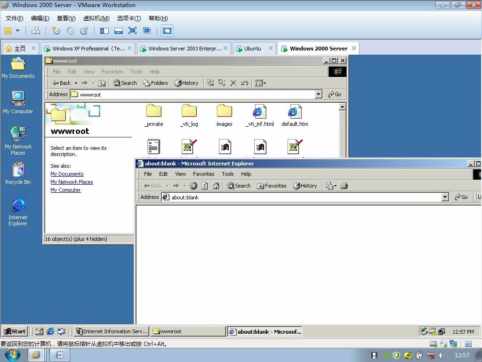Click the Up folder icon in wwwroot toolbar
The height and width of the screenshot is (362, 482).
[102, 83]
